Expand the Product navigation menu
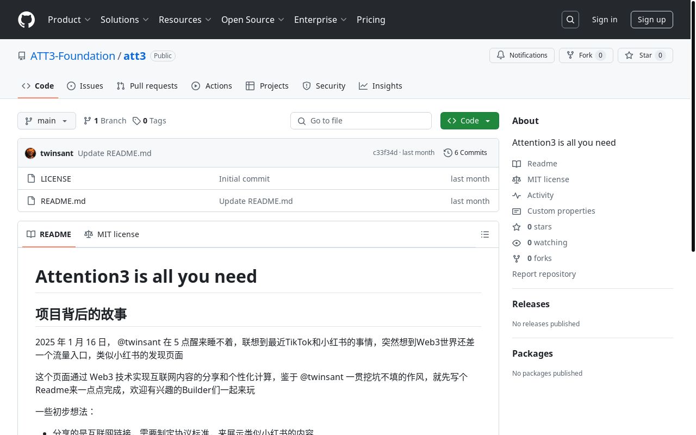Image resolution: width=696 pixels, height=435 pixels. point(69,20)
